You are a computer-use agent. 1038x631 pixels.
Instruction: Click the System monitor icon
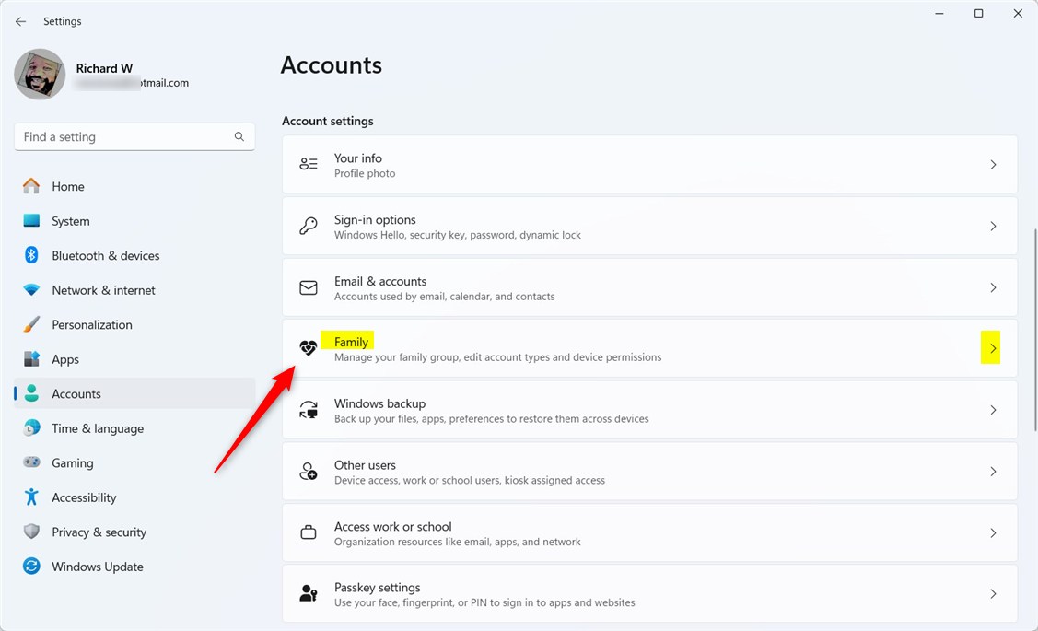tap(31, 220)
